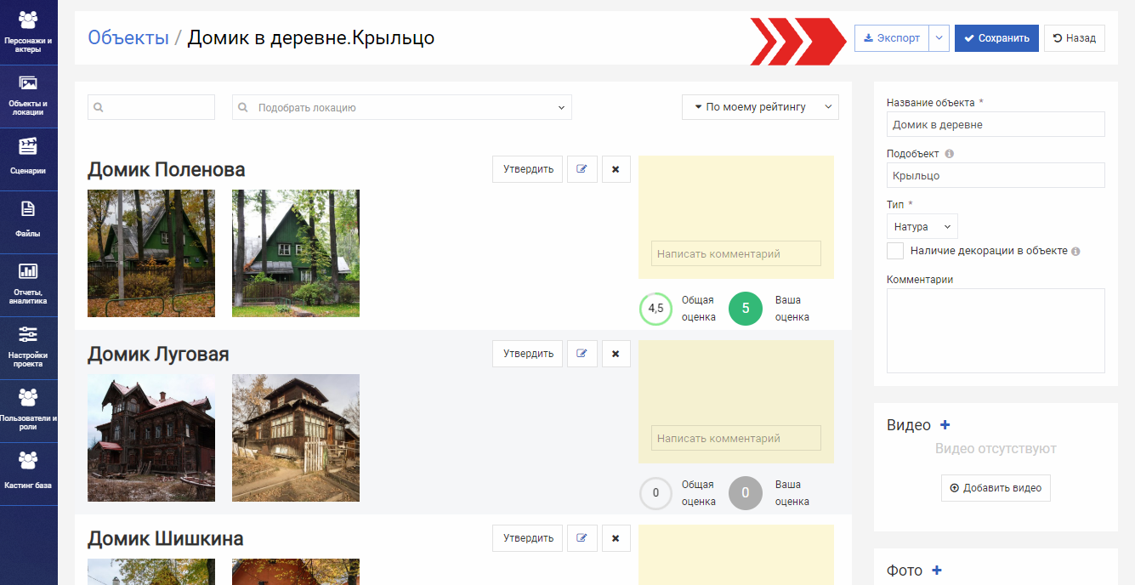The height and width of the screenshot is (585, 1135).
Task: Click Видео отсутствуют text
Action: pos(996,449)
